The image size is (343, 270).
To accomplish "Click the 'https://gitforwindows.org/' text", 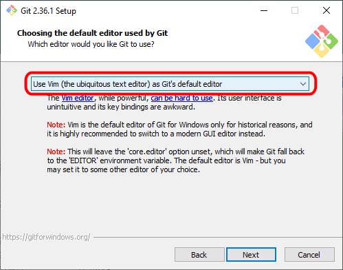I will 46,237.
